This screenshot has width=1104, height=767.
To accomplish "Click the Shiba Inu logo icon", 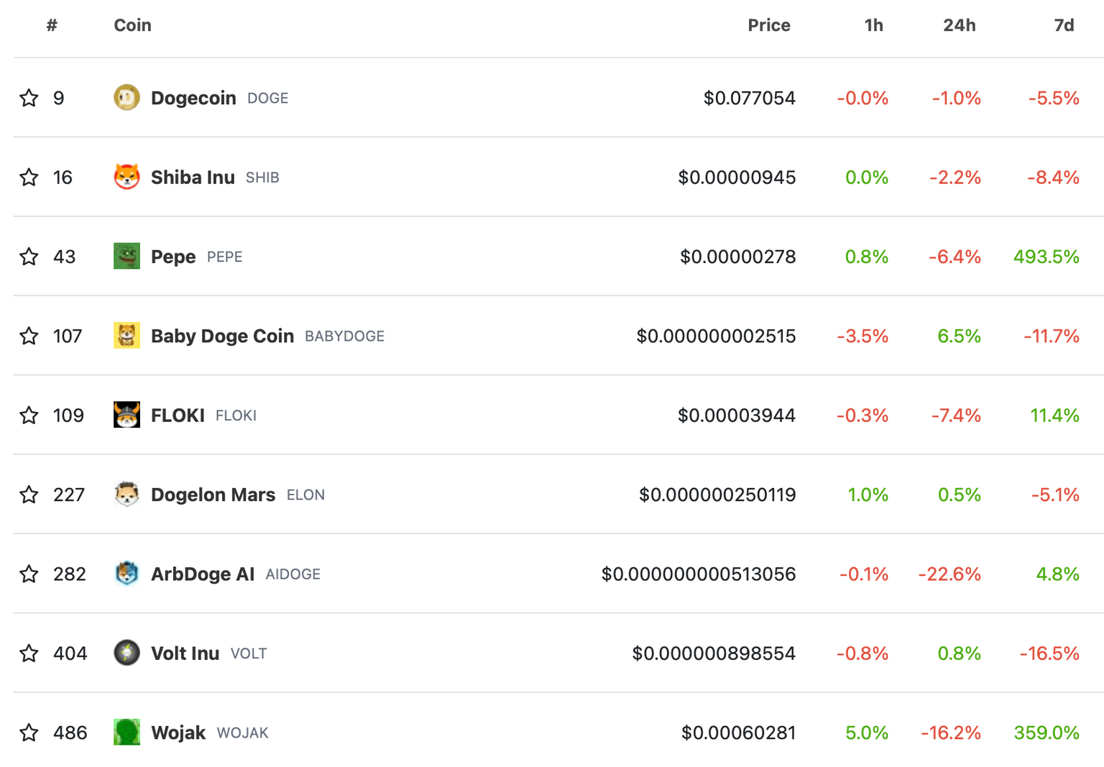I will tap(126, 177).
